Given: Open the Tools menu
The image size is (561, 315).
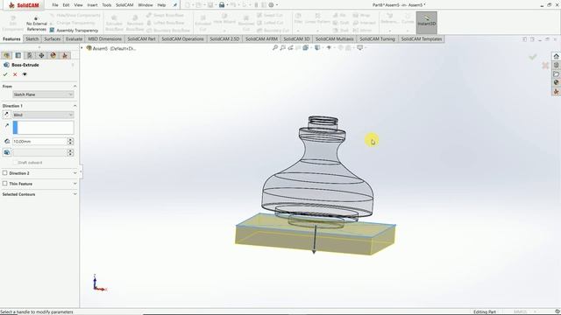Looking at the screenshot, I should pos(107,5).
